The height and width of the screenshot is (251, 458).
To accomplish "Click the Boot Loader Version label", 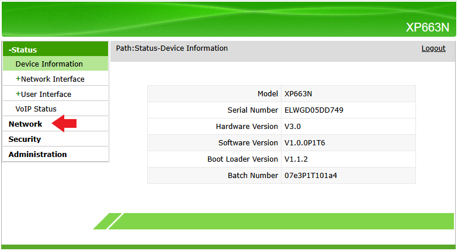I will click(242, 159).
